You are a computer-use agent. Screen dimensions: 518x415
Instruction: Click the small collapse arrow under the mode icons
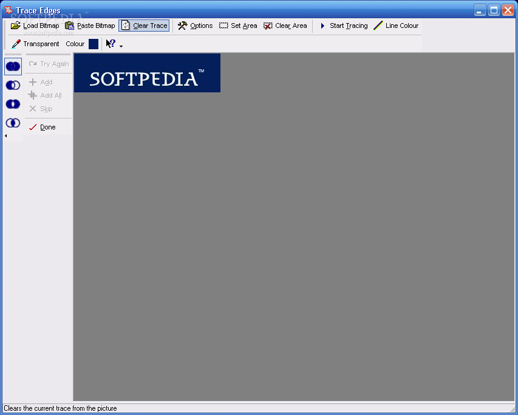point(6,135)
